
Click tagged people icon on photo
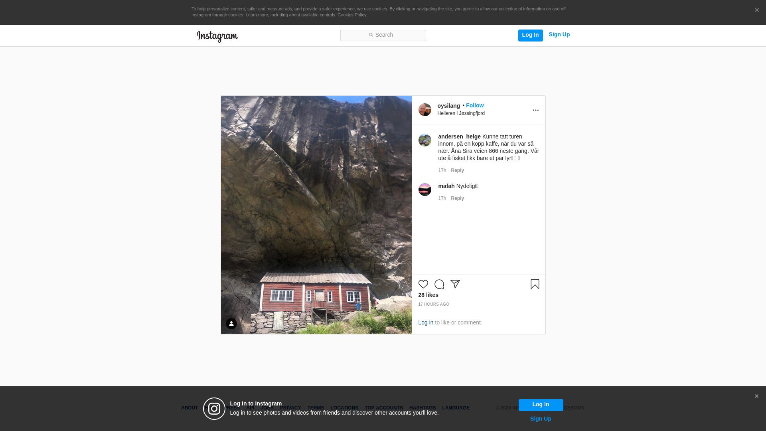tap(231, 324)
